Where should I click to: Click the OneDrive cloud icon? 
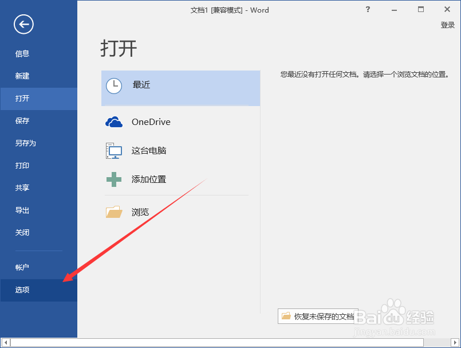click(114, 122)
